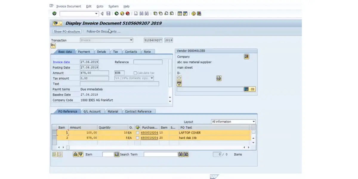Click the green Back arrow icon
The image size is (358, 179).
pos(117,13)
